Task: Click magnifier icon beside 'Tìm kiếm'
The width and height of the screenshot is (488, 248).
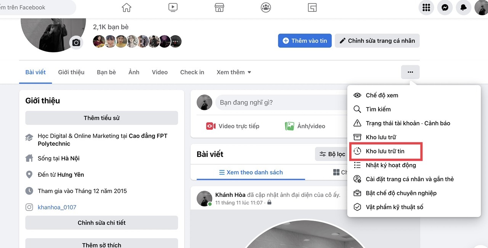Action: point(357,109)
